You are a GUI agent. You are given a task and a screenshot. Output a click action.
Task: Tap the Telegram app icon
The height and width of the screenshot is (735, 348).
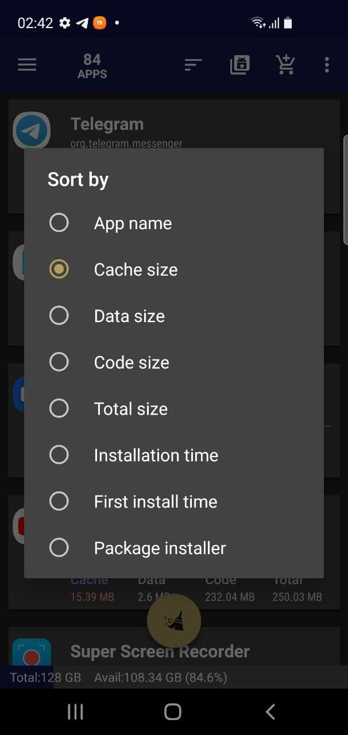(x=32, y=131)
